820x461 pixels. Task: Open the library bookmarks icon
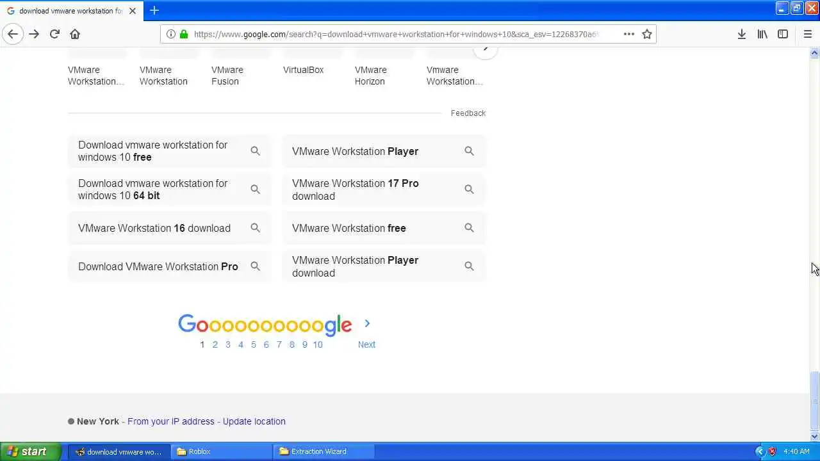click(762, 34)
